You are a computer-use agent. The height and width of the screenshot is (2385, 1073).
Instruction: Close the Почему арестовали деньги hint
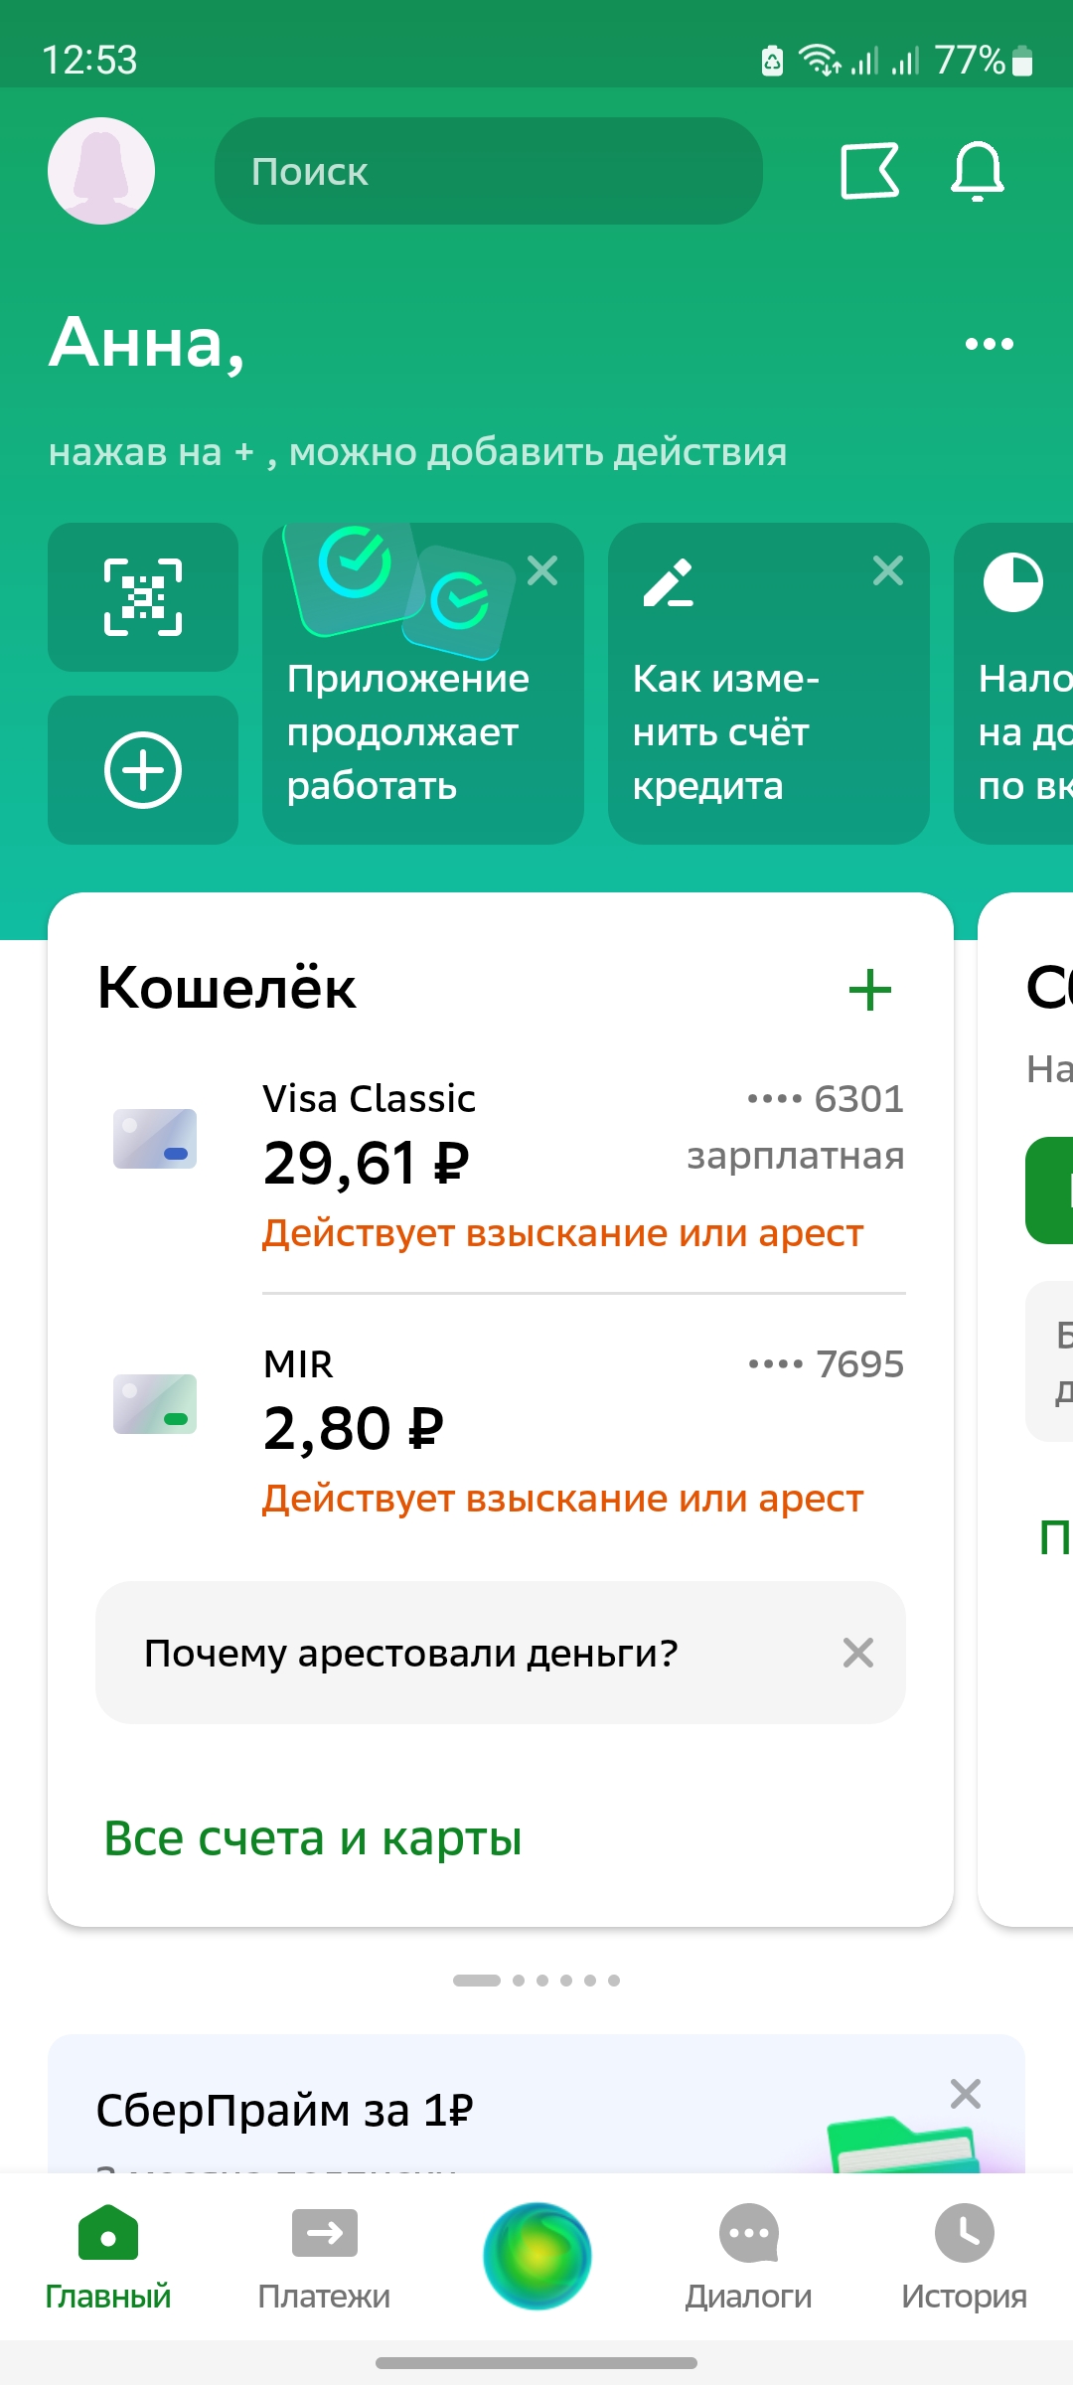click(858, 1653)
